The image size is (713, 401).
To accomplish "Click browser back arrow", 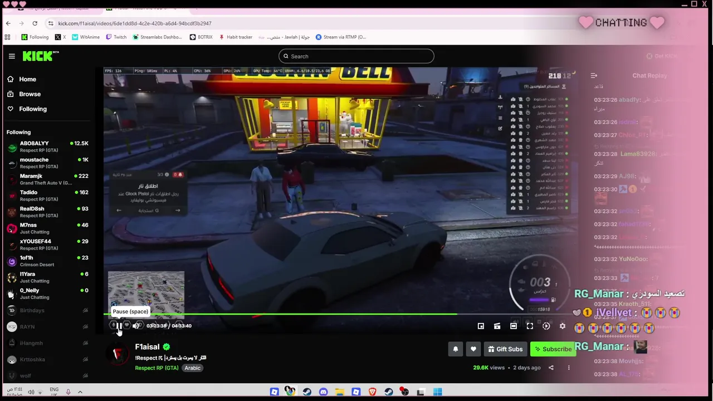I will pos(8,23).
